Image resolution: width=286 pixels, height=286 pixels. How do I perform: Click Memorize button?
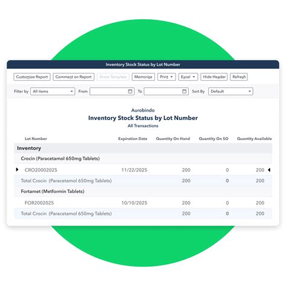143,77
